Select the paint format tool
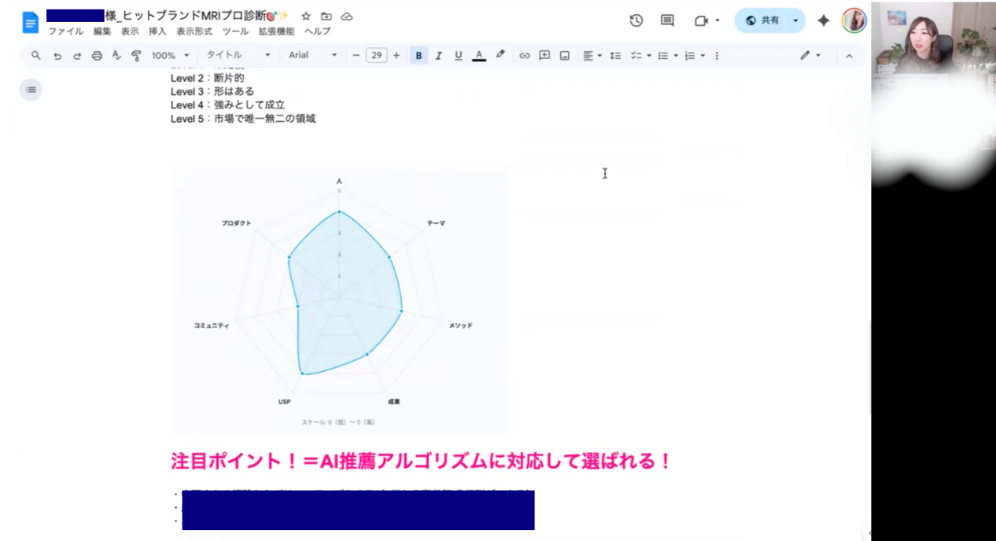 136,56
